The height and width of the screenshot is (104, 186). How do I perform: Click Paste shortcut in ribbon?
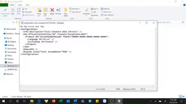pyautogui.click(x=28, y=15)
